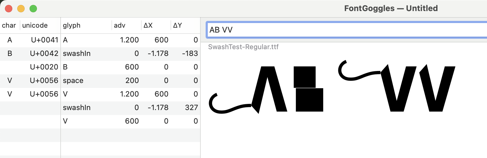Select the glyph B row with U+0020
This screenshot has width=487, height=158.
100,67
